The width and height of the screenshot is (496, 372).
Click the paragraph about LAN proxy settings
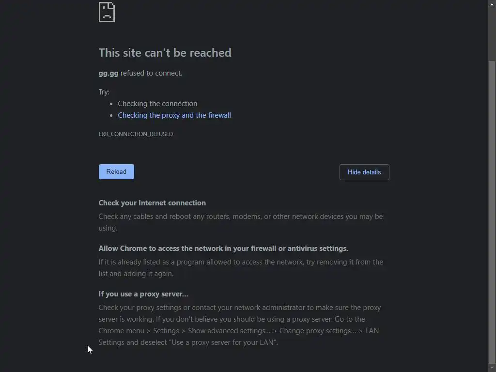coord(239,325)
